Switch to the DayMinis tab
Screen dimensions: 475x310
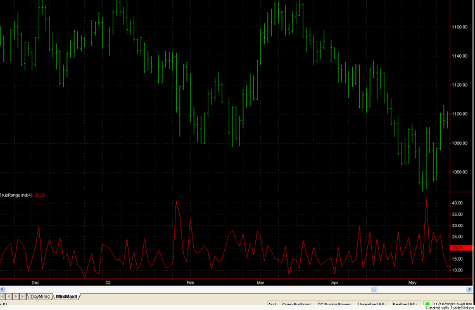click(x=40, y=297)
